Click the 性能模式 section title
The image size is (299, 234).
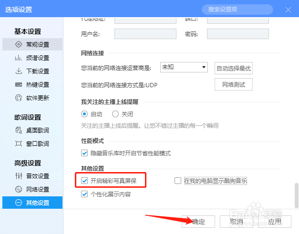pos(93,141)
